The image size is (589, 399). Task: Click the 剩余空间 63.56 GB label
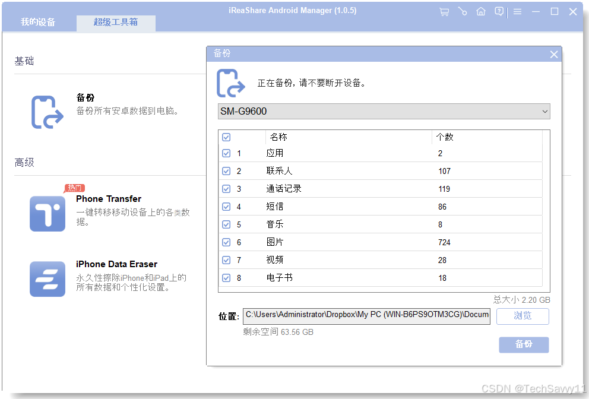[x=278, y=332]
